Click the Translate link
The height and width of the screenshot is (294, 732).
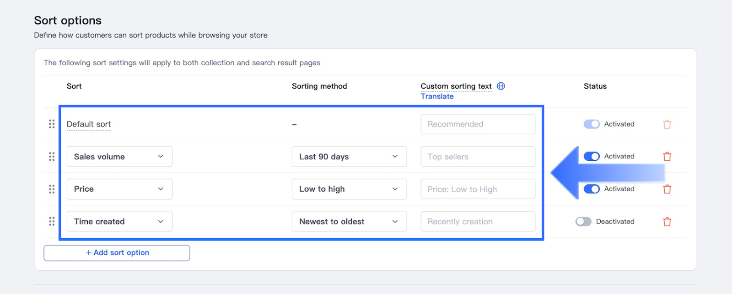click(x=437, y=96)
